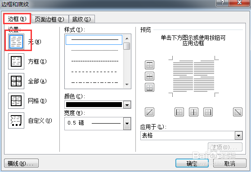Click the 方框(X) label text

click(37, 61)
